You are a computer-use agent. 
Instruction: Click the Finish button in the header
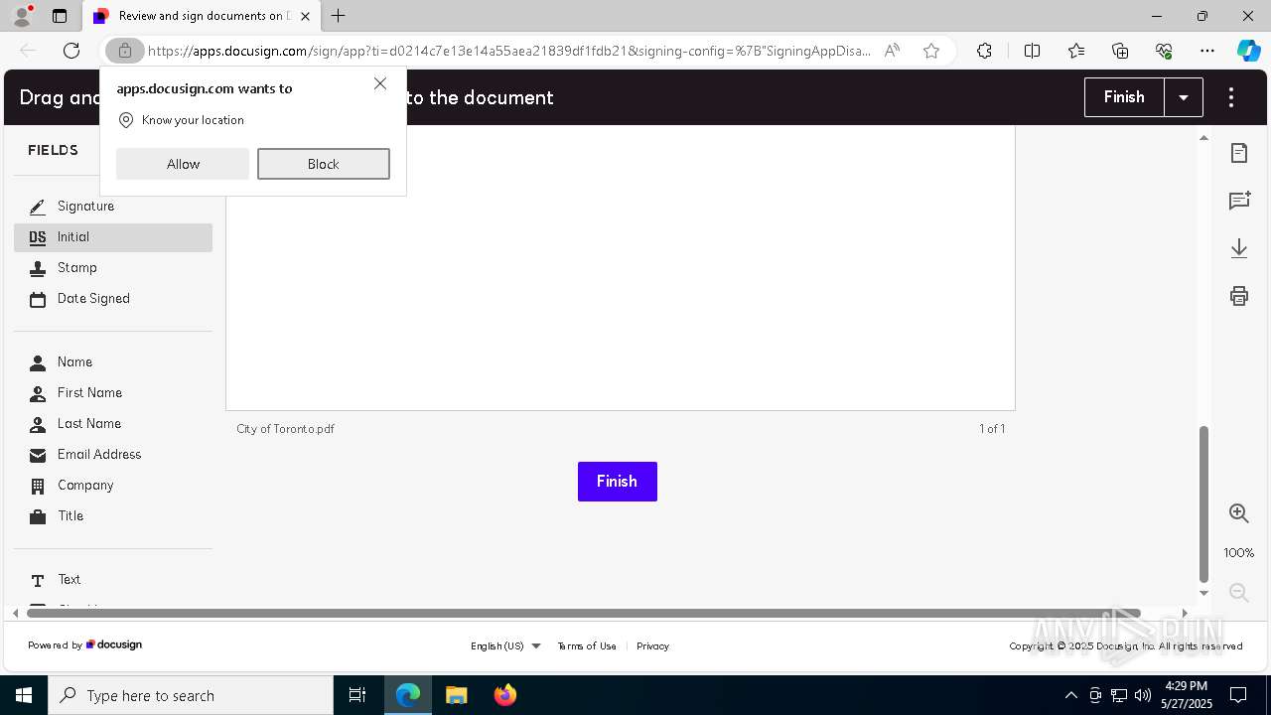point(1124,97)
